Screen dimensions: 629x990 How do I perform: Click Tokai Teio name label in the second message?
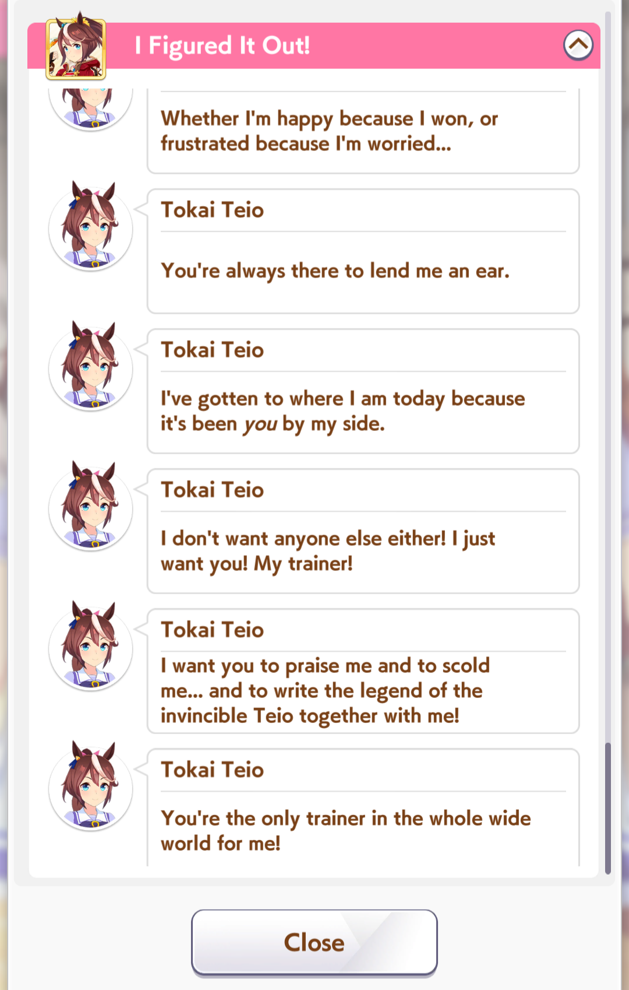(x=213, y=210)
